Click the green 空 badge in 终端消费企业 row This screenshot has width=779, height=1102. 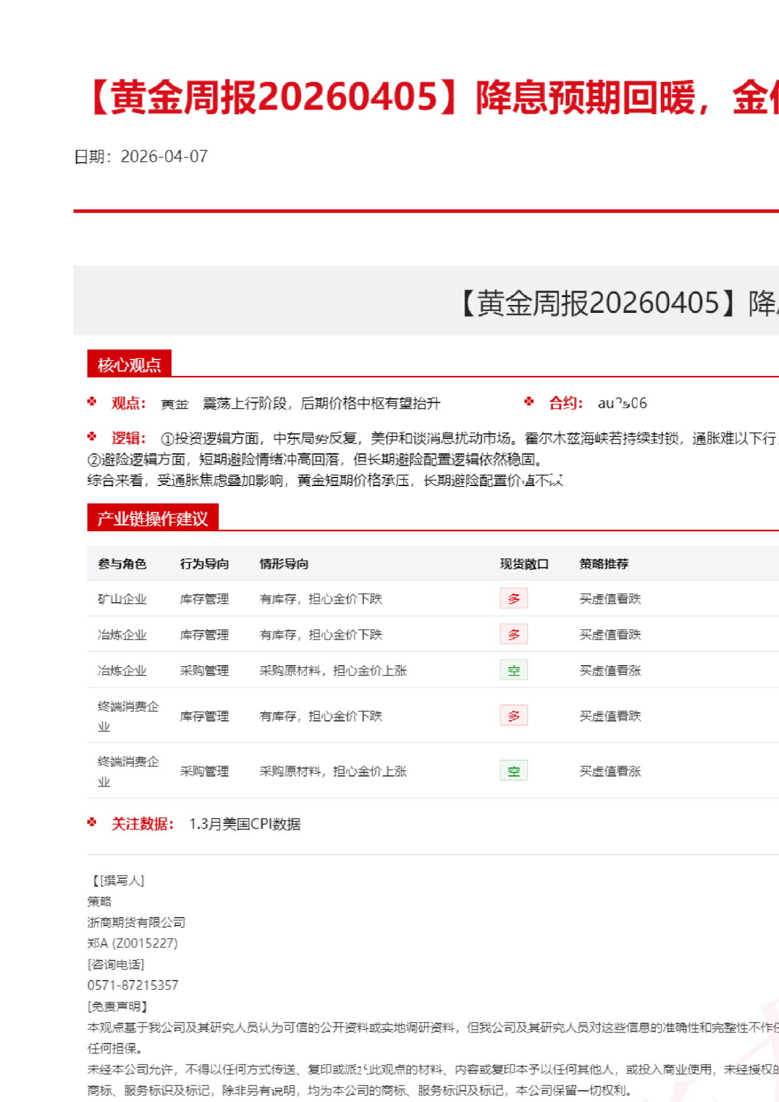pyautogui.click(x=514, y=771)
